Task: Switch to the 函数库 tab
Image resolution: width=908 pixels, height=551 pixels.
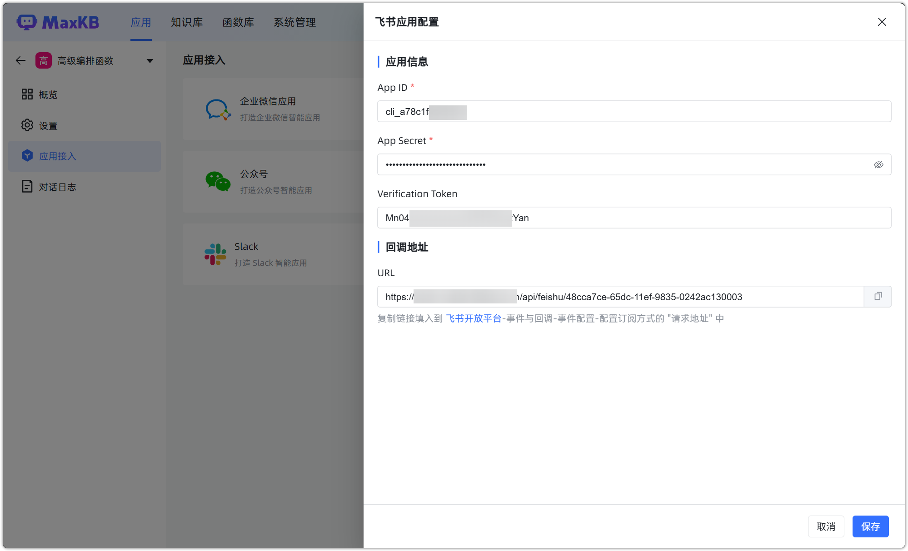Action: pos(238,22)
